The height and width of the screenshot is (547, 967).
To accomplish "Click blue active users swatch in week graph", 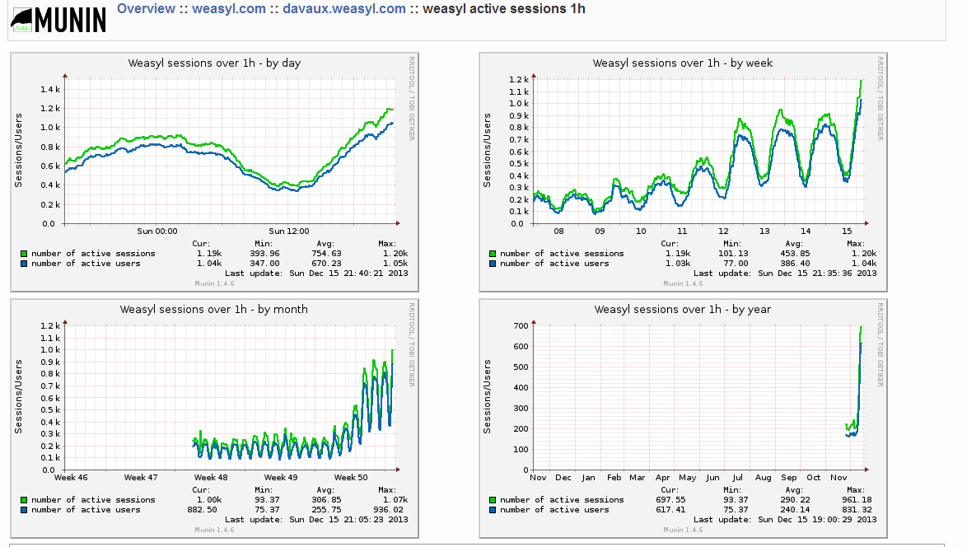I will coord(493,264).
